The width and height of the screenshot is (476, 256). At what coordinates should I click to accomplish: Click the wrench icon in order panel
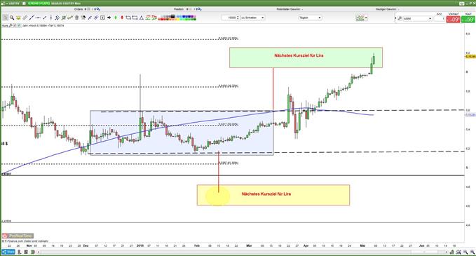(x=400, y=18)
